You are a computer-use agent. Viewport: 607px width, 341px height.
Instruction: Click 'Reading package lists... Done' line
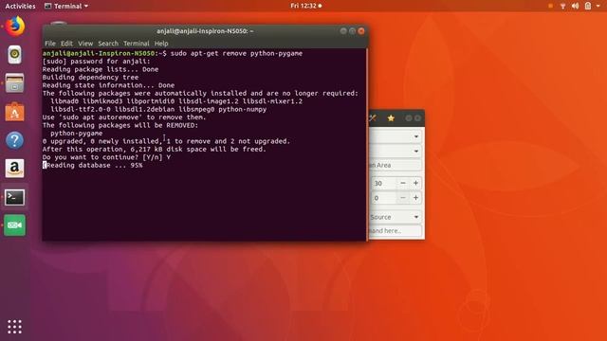(101, 69)
